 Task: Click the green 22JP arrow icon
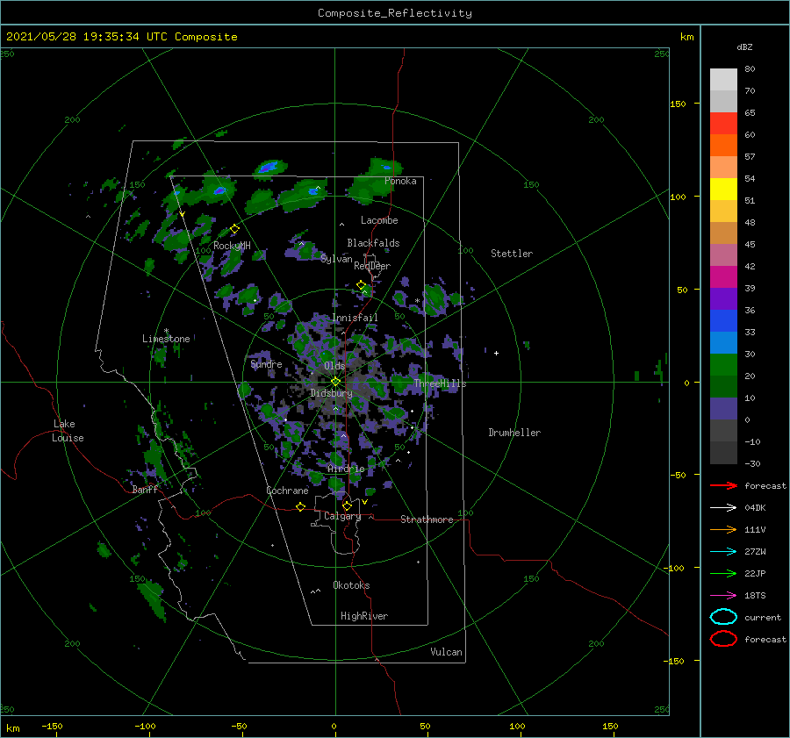[723, 573]
